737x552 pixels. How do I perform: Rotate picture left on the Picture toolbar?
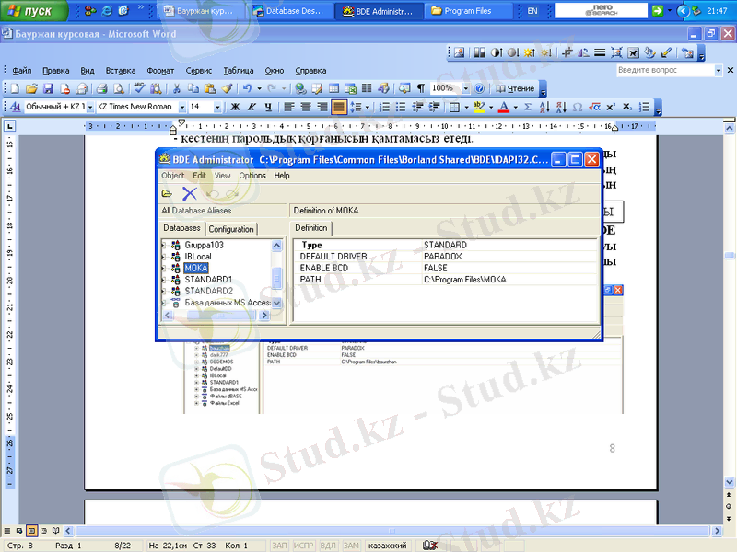click(x=583, y=53)
